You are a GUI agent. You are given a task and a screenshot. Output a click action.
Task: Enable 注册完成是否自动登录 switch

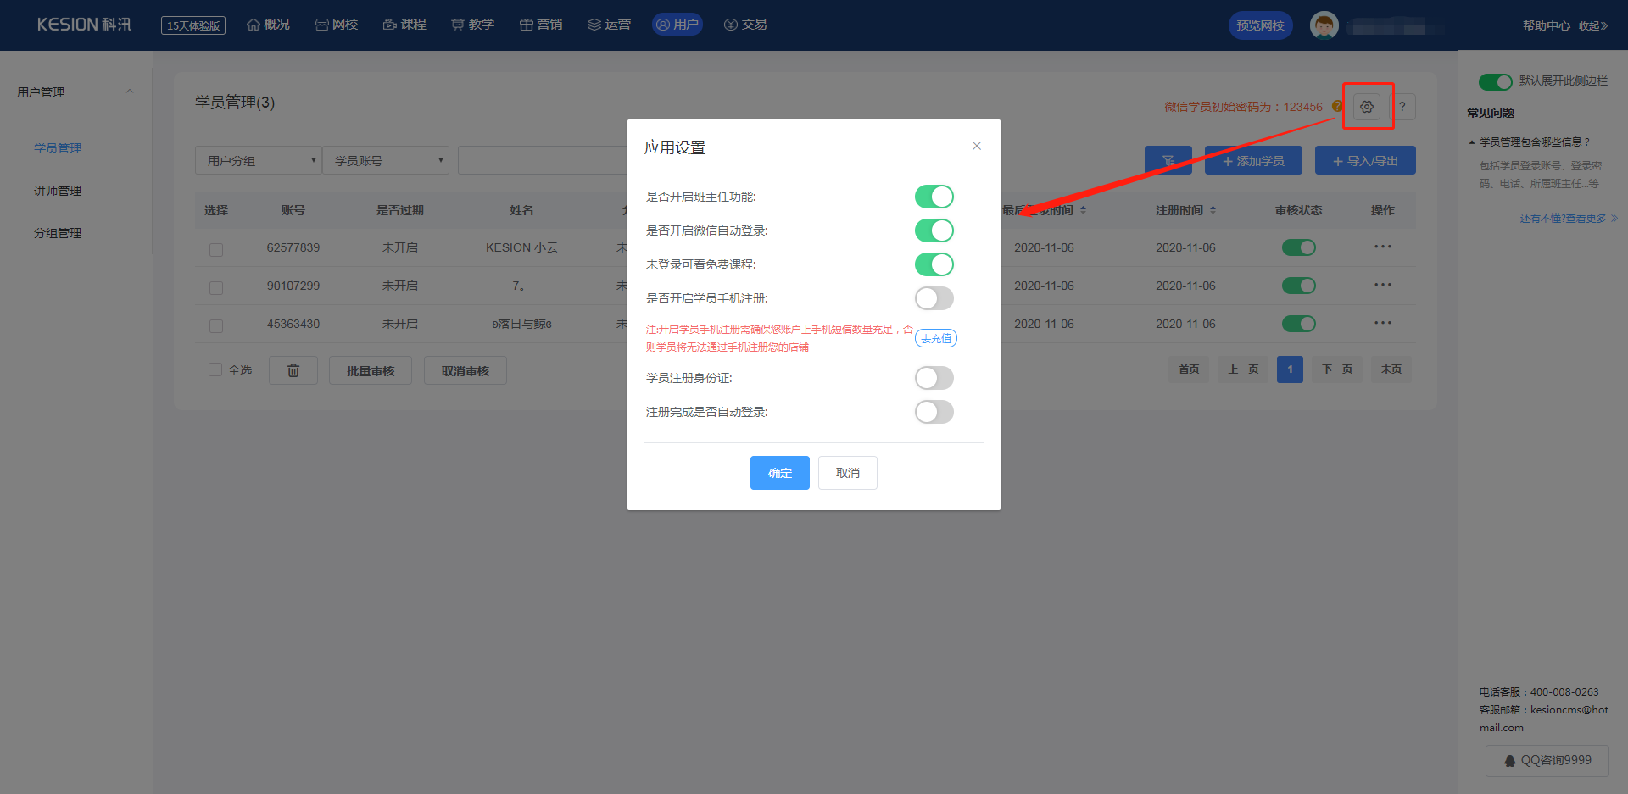[x=934, y=412]
